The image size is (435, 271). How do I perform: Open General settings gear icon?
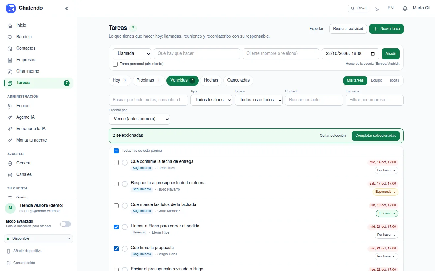click(10, 163)
